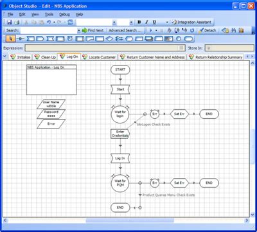The image size is (257, 232).
Task: Open the Tools menu
Action: [x=49, y=14]
